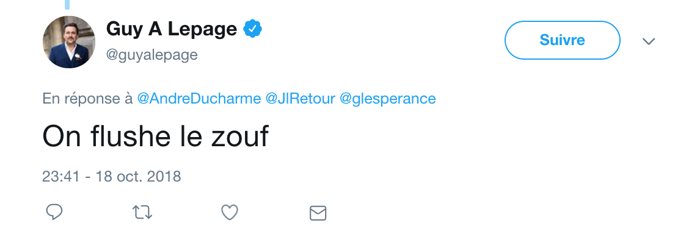Screen dimensions: 700x251
Task: Retweet this tweet using the arrows icon
Action: click(142, 212)
